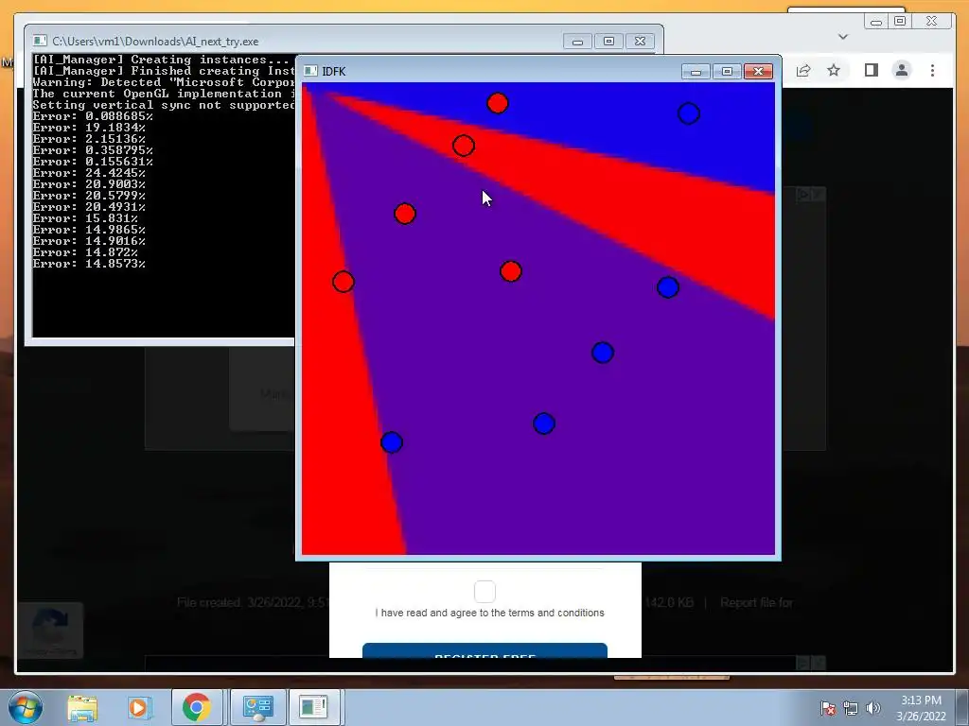Click the Action Center flag tray icon
Image resolution: width=969 pixels, height=726 pixels.
pos(827,707)
